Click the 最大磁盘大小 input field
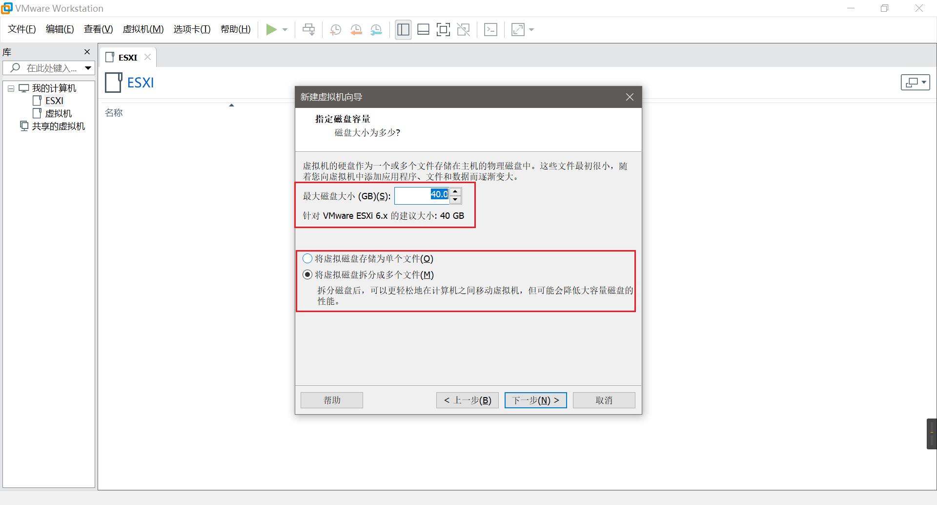 422,196
